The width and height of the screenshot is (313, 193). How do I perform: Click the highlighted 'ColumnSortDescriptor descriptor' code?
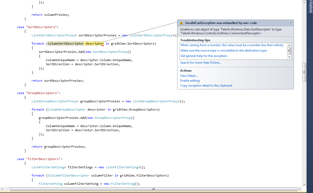[76, 44]
